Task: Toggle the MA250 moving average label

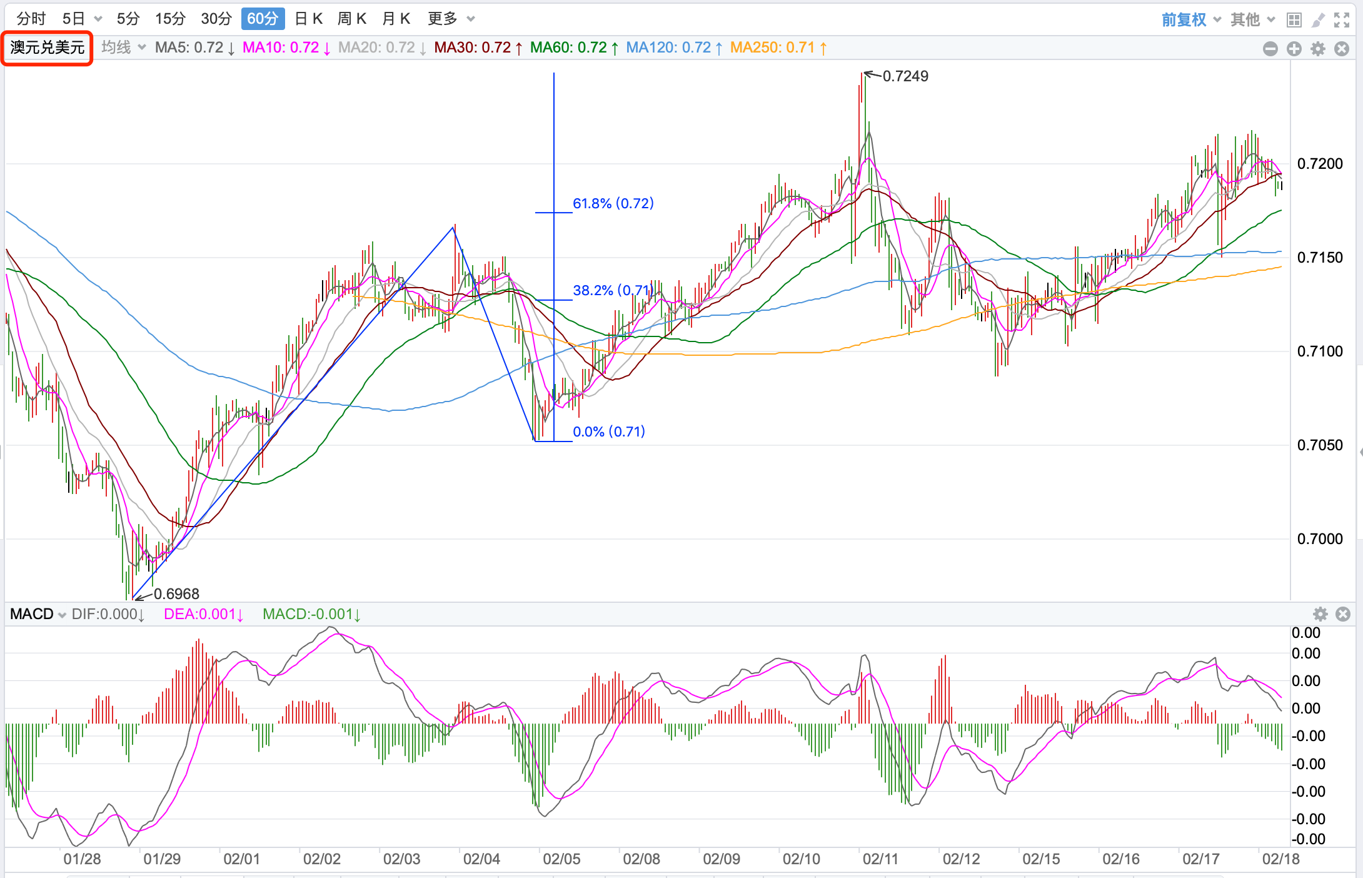Action: [x=778, y=48]
